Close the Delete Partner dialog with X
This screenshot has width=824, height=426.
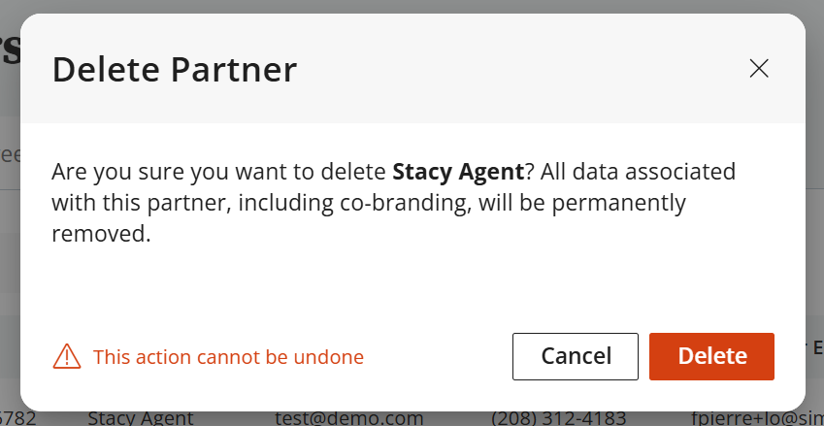(759, 68)
